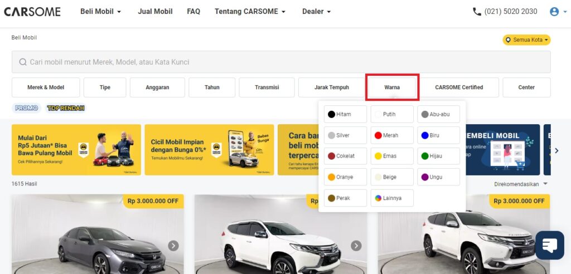Expand the Dealer menu
571x274 pixels.
pyautogui.click(x=317, y=12)
